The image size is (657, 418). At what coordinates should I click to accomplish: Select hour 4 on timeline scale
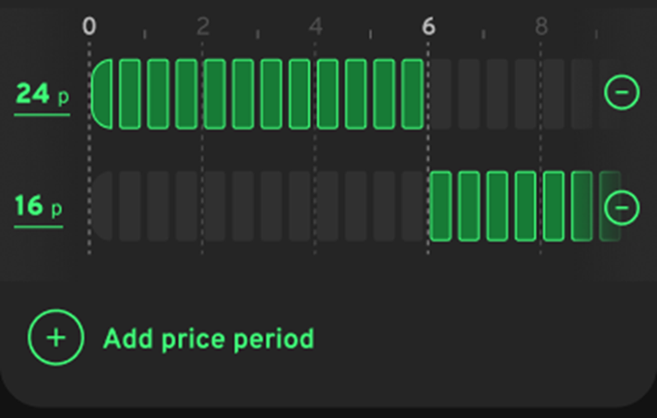click(x=315, y=26)
